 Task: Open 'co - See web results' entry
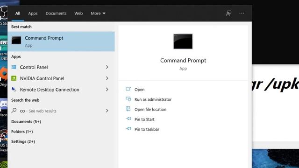tap(61, 111)
